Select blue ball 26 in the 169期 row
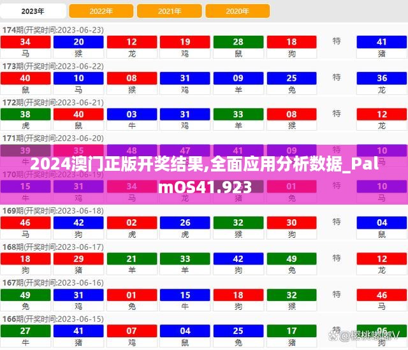 (185, 222)
